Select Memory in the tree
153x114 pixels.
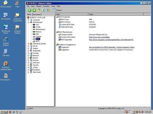pos(39,32)
